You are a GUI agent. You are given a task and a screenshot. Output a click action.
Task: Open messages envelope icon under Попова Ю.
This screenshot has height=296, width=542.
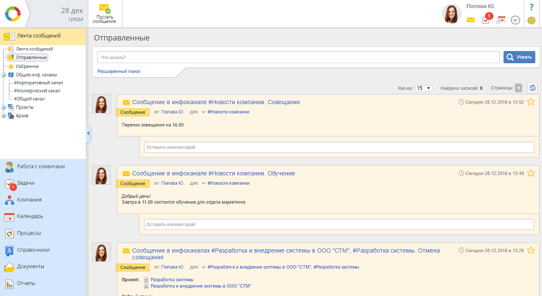[x=470, y=20]
